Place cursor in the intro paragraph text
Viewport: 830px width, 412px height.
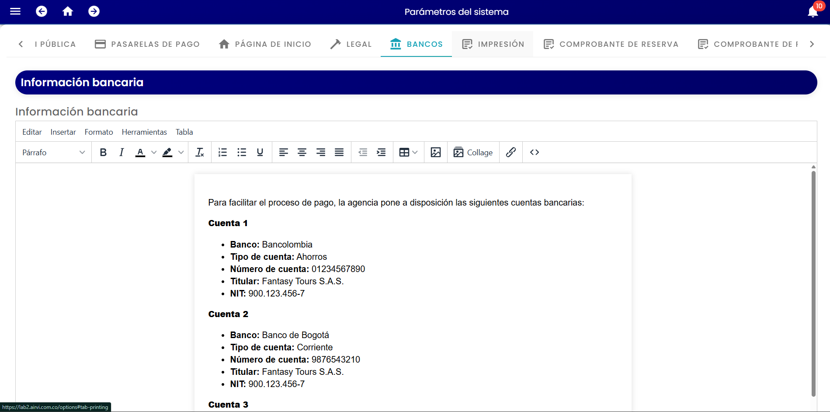point(396,203)
